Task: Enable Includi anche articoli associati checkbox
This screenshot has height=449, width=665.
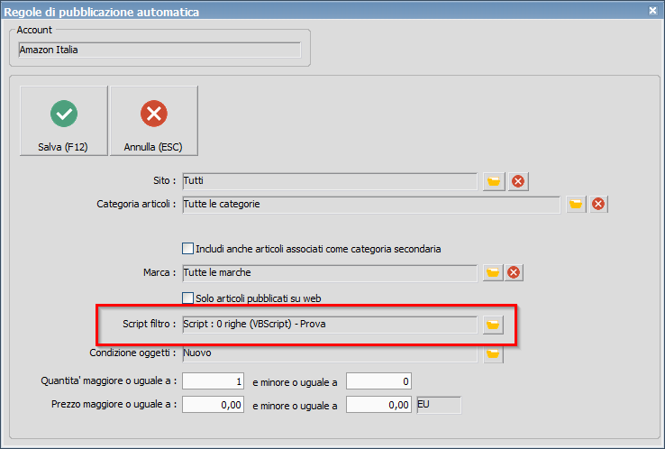Action: 187,248
